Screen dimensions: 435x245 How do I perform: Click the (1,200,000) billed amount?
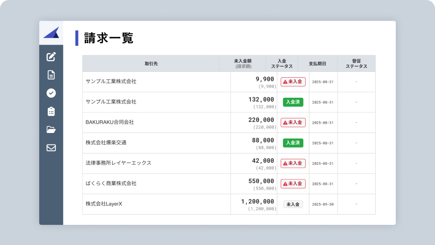[262, 209]
